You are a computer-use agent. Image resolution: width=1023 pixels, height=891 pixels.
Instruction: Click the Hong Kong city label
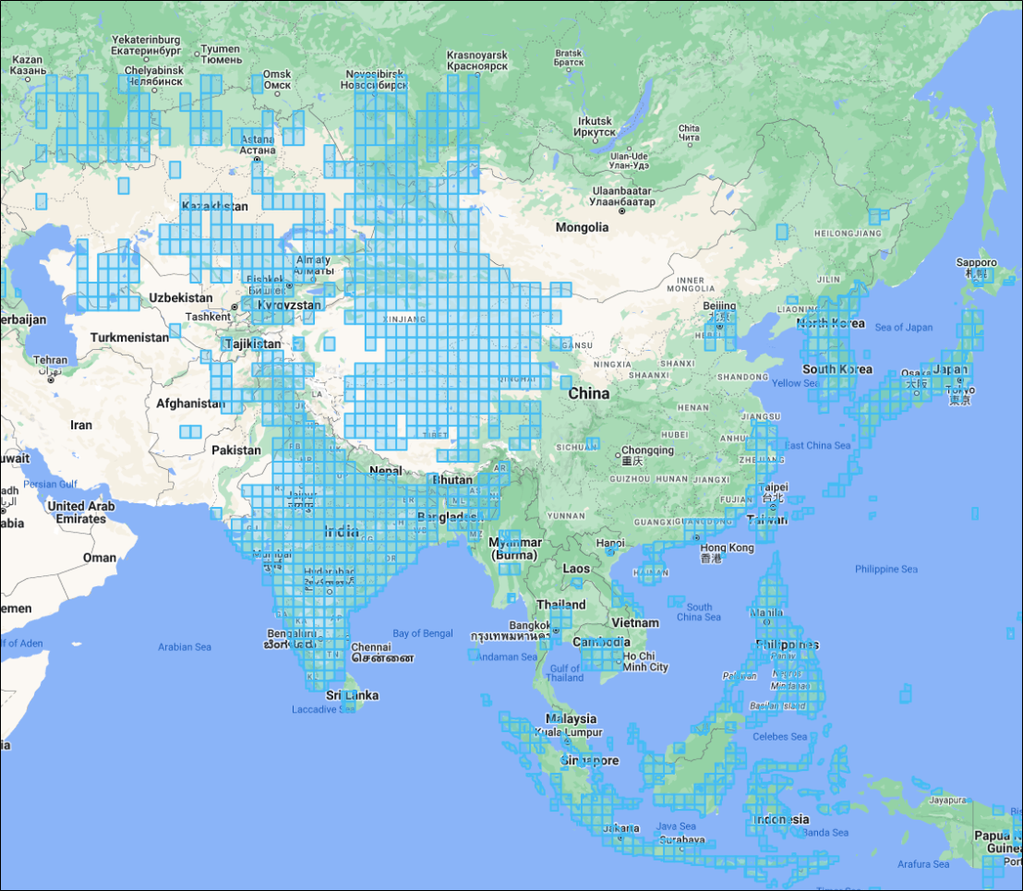pyautogui.click(x=727, y=548)
